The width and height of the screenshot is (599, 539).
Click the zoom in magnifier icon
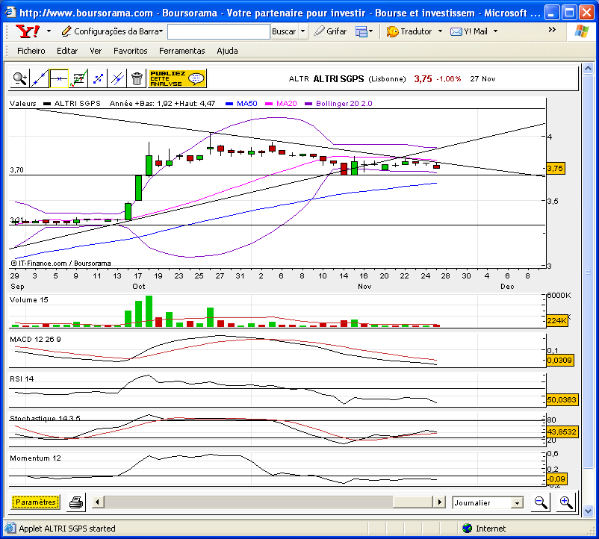point(566,502)
